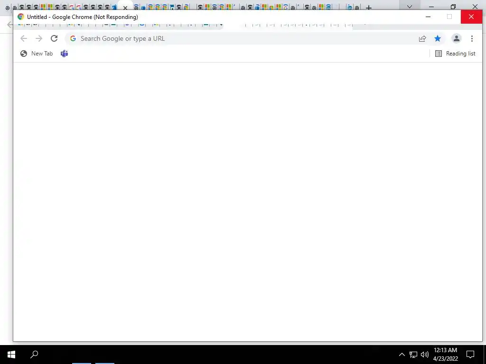
Task: Open the taskbar search icon
Action: point(34,354)
